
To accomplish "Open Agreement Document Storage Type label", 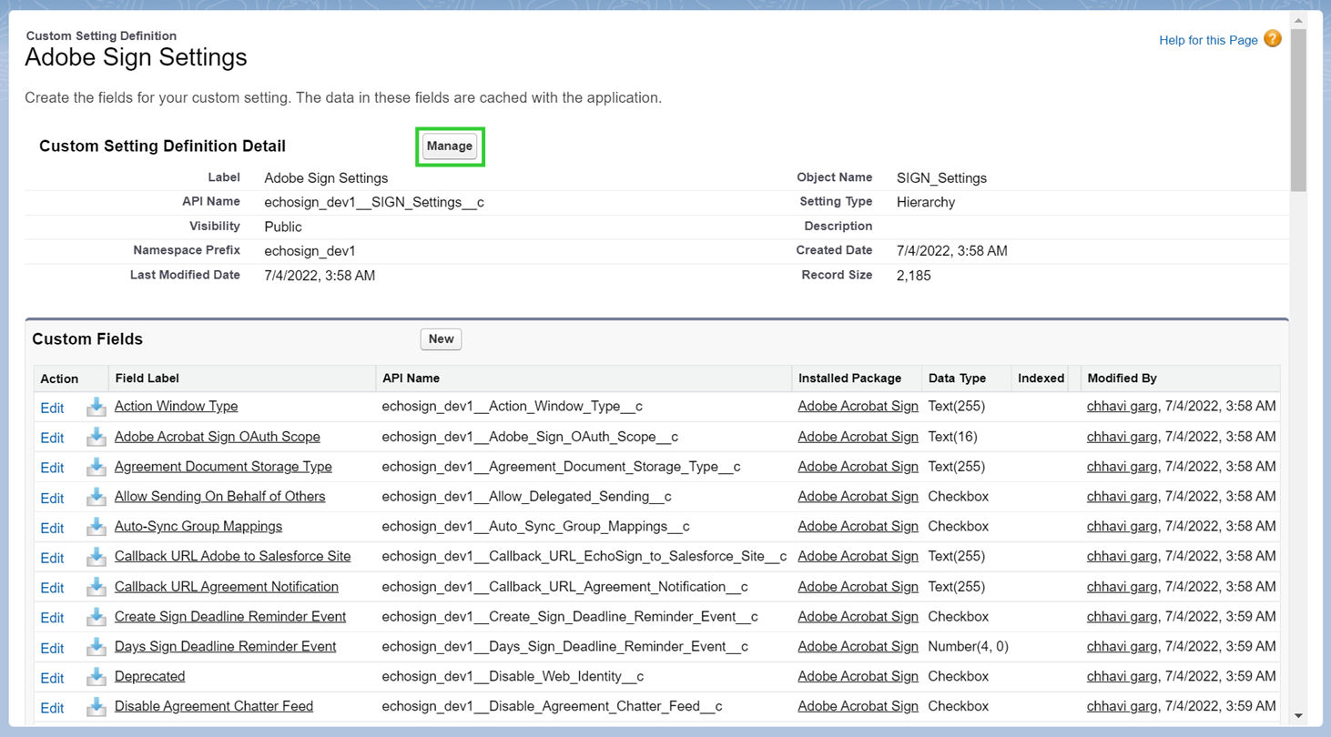I will click(223, 466).
